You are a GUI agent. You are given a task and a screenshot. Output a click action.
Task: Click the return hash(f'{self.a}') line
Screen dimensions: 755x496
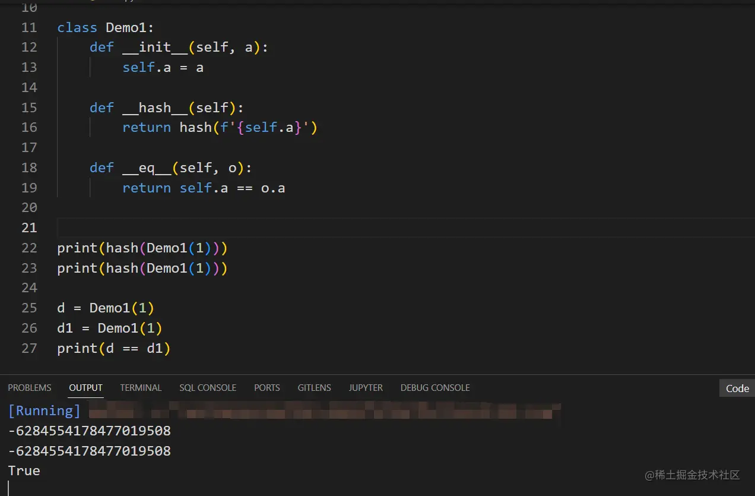click(x=220, y=128)
